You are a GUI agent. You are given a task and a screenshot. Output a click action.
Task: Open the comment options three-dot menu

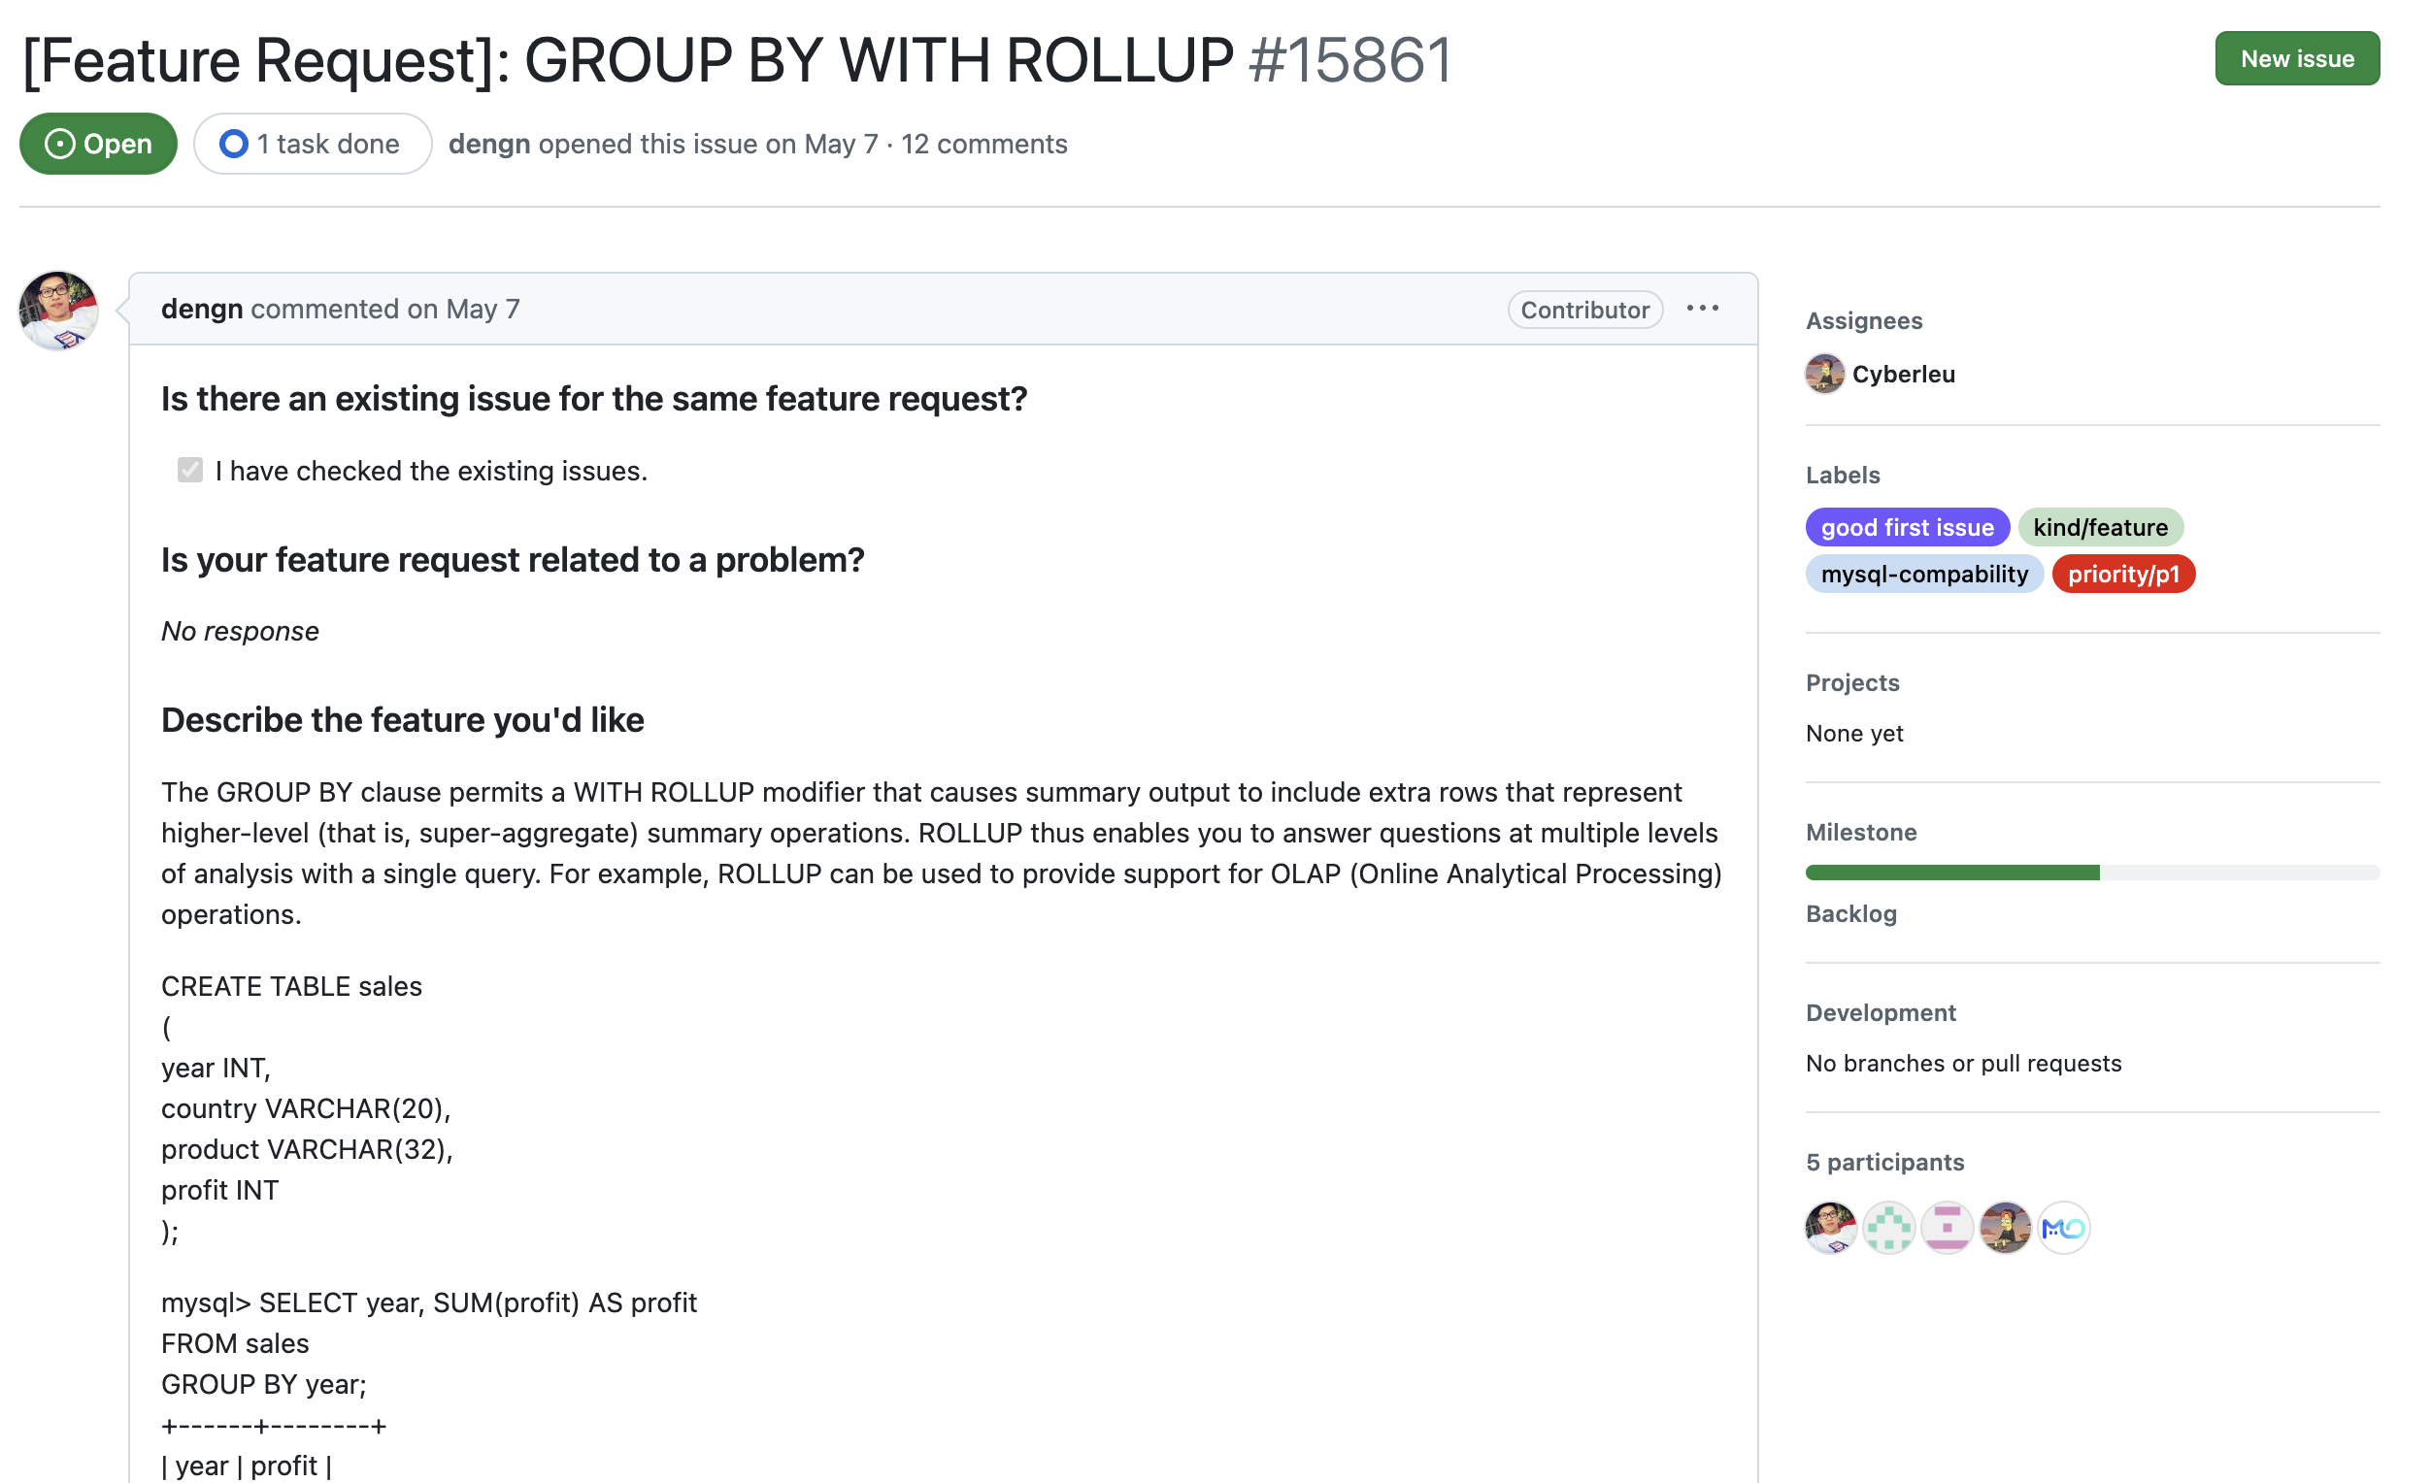pos(1702,309)
